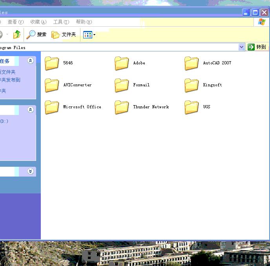Viewport: 270px width, 266px height.
Task: Click the UGS folder name
Action: 206,107
